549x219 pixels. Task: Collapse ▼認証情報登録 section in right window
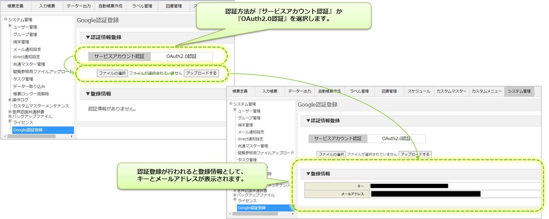click(x=323, y=121)
